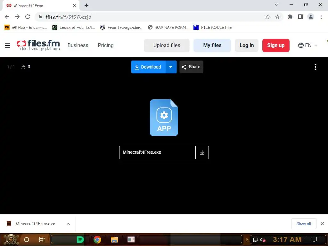
Task: Open the green notes app in taskbar
Action: click(x=80, y=240)
